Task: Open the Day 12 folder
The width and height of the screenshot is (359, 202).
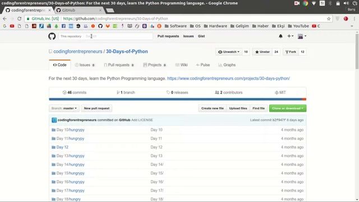Action: pos(62,147)
